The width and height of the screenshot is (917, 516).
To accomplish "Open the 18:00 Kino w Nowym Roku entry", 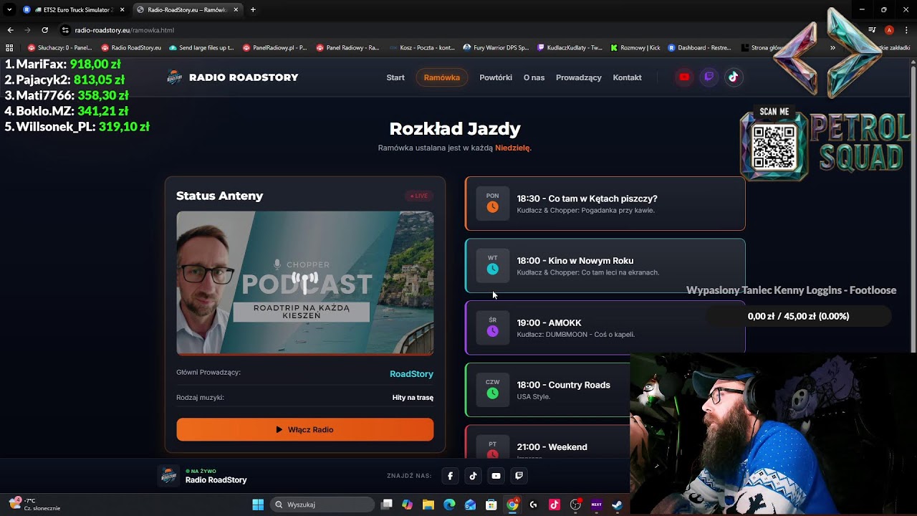I will tap(605, 266).
